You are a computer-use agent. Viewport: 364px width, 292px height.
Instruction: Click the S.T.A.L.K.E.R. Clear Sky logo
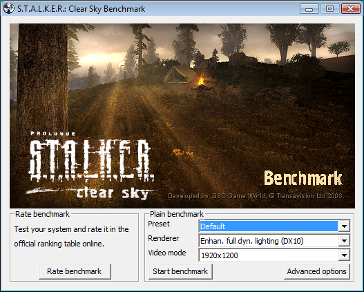91,166
